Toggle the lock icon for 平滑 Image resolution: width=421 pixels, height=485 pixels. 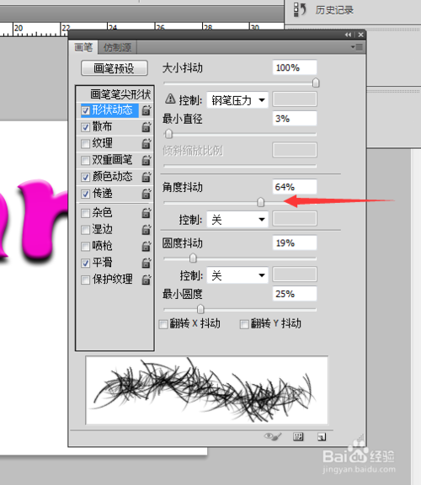click(147, 263)
